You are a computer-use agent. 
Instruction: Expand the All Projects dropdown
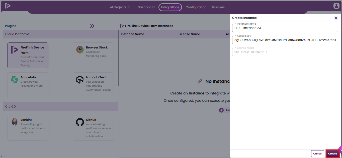pyautogui.click(x=120, y=7)
